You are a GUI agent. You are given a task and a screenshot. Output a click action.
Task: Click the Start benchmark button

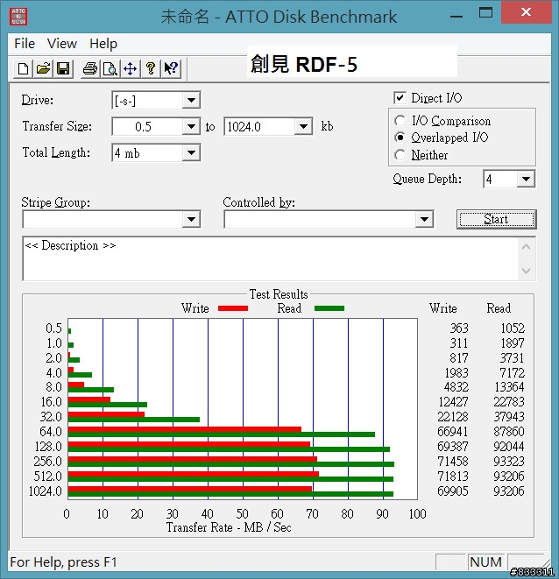point(496,219)
